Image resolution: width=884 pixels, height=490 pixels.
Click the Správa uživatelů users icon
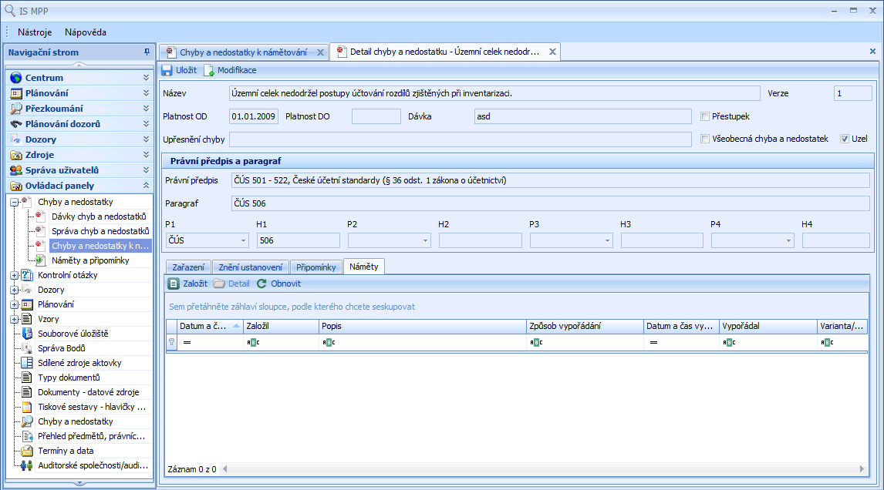click(15, 170)
